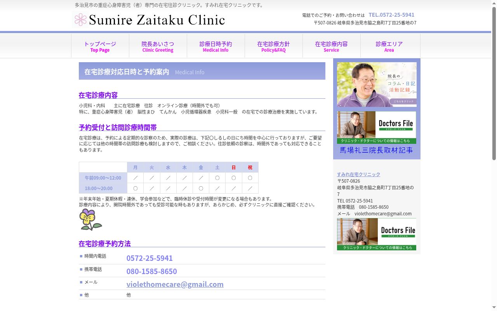The image size is (497, 311).
Task: Open the すみれ在宅クリニック sidebar link
Action: pos(358,175)
